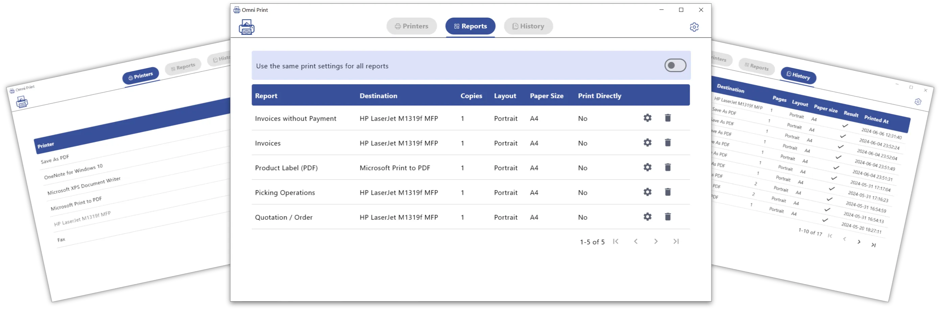Image resolution: width=940 pixels, height=309 pixels.
Task: Open print settings for Product Label (PDF)
Action: tap(647, 167)
